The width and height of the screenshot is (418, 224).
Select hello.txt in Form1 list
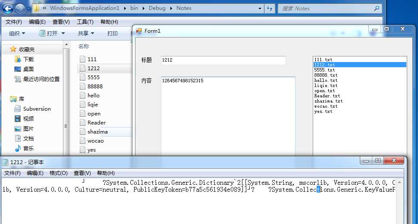(x=326, y=80)
